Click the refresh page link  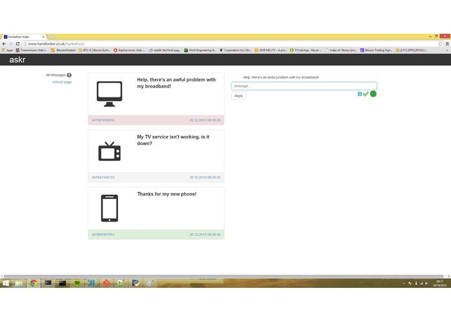coord(62,82)
